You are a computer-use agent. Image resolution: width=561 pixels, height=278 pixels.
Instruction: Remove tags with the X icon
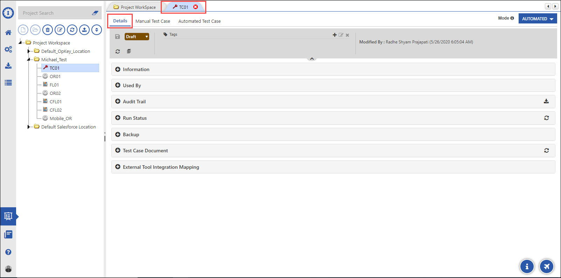tap(347, 35)
